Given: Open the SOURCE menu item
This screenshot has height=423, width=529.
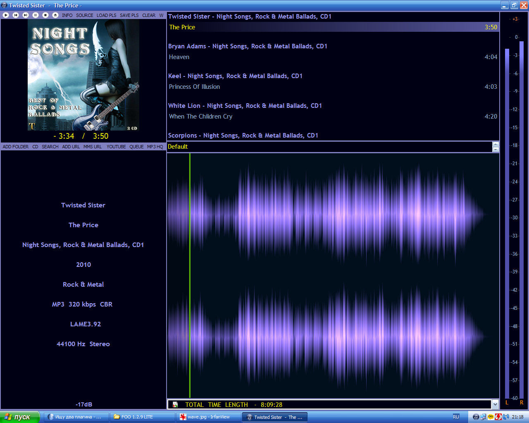Looking at the screenshot, I should (84, 15).
